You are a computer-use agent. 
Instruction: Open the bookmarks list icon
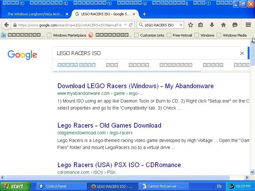click(x=200, y=25)
